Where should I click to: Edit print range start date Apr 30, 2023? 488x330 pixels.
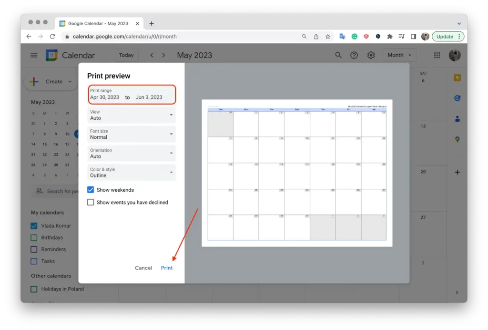click(104, 97)
